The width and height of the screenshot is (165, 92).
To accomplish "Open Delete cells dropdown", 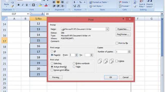I will click(124, 2).
